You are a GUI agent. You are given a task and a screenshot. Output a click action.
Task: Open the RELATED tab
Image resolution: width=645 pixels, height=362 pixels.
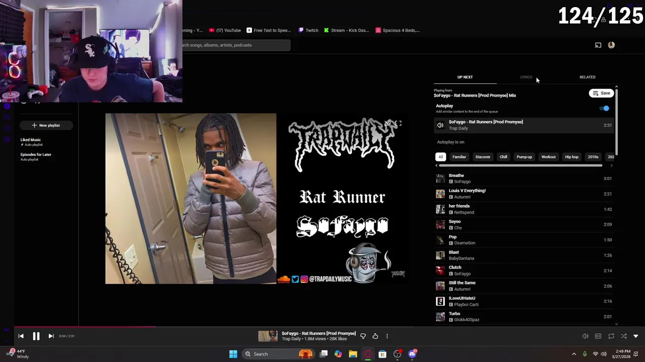[x=587, y=77]
